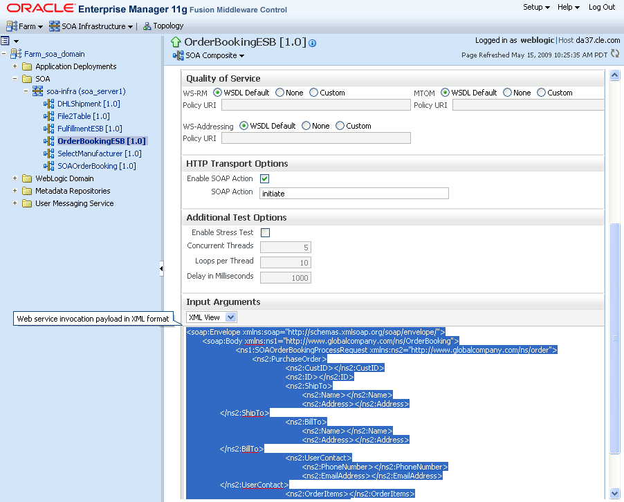Screen dimensions: 624x502
Task: Open the Setup menu
Action: tap(536, 7)
